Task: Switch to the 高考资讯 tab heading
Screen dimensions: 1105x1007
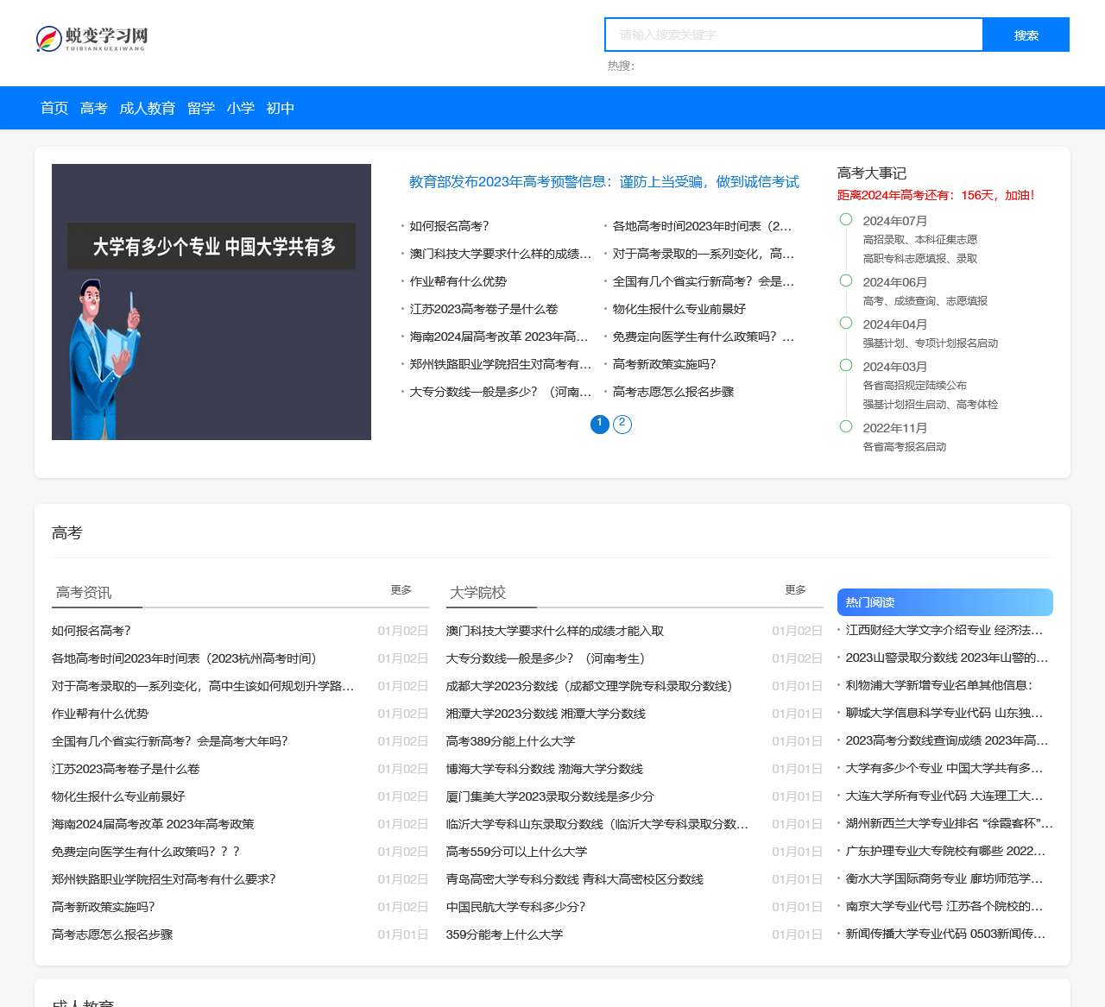Action: tap(84, 593)
